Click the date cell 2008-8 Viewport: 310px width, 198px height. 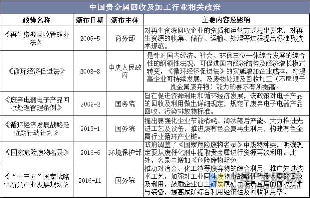(90, 71)
